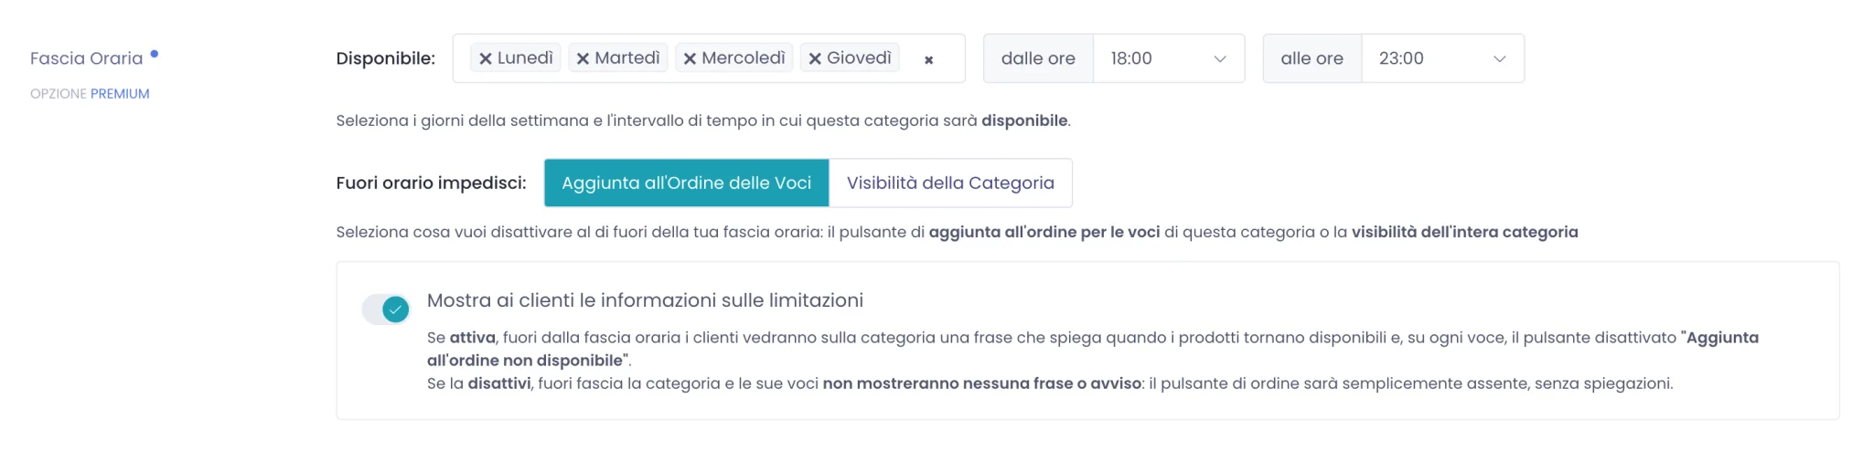Click the 'dalle ore' label
This screenshot has height=451, width=1873.
pos(1038,58)
